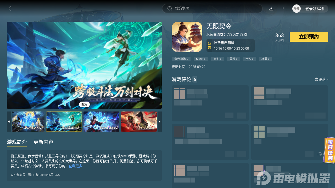Click the 计费删档测试 announcement text

pyautogui.click(x=224, y=43)
